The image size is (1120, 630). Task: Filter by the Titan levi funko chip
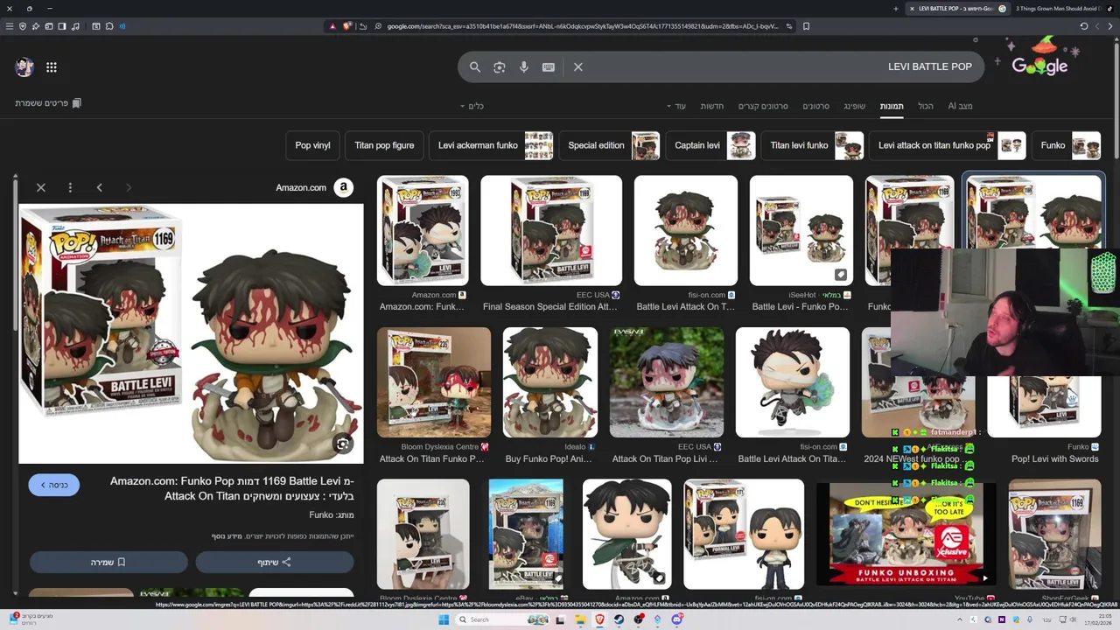pos(813,145)
